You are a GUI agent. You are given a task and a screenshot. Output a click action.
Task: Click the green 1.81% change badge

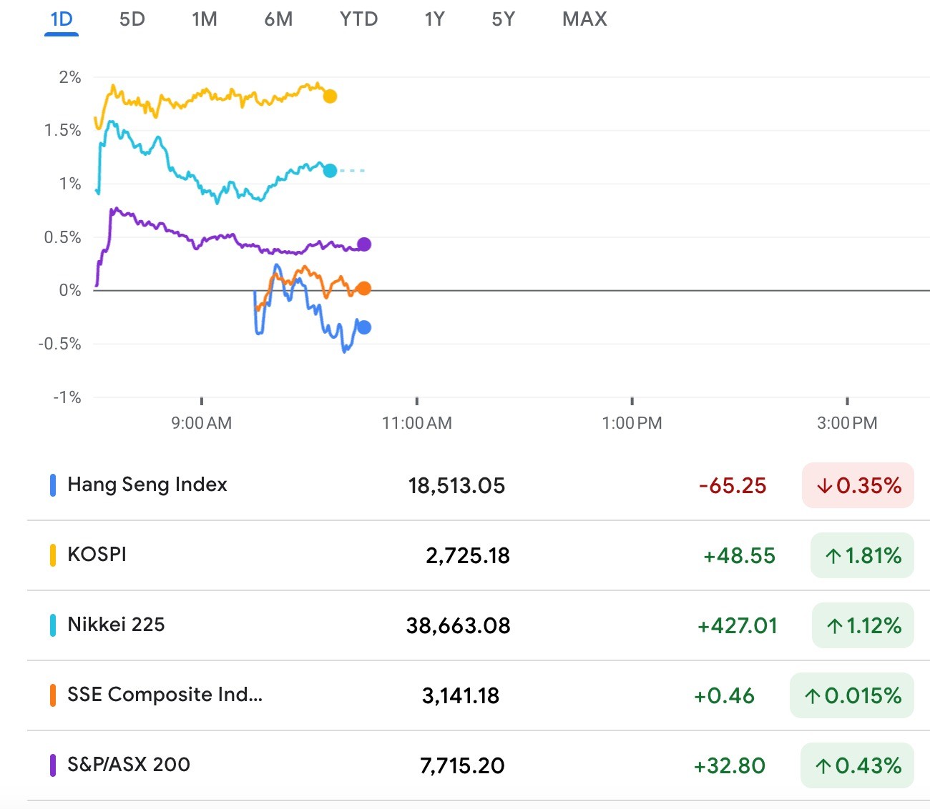[862, 556]
